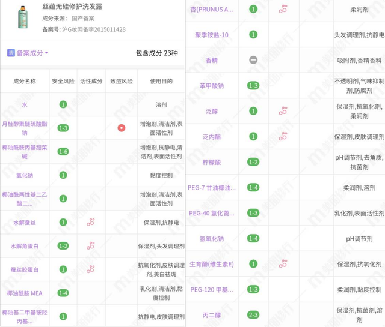Open ingredient link 椰油酰胺 MEA

coord(25,293)
